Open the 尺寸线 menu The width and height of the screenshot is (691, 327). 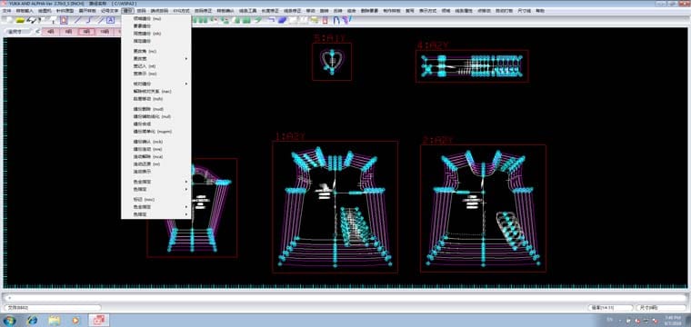(x=525, y=10)
